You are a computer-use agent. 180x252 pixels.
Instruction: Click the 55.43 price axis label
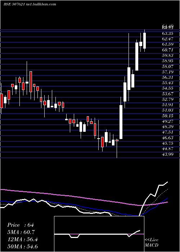click(167, 83)
